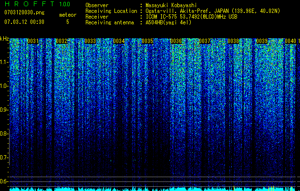
Task: Click the timestamp 07.03.12 00:30
Action: coord(24,22)
